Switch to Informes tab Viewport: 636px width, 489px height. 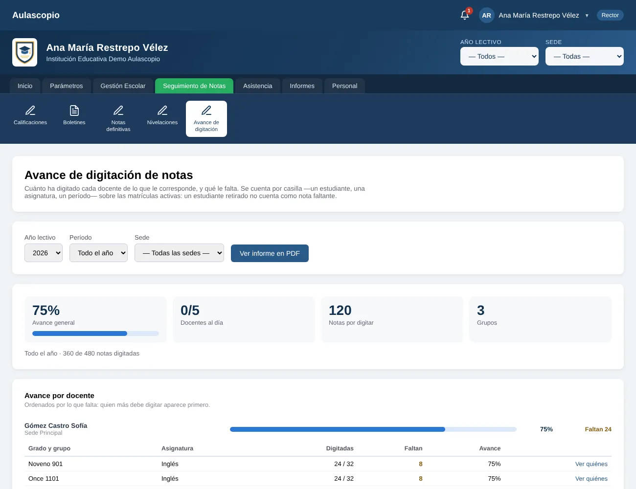point(302,86)
